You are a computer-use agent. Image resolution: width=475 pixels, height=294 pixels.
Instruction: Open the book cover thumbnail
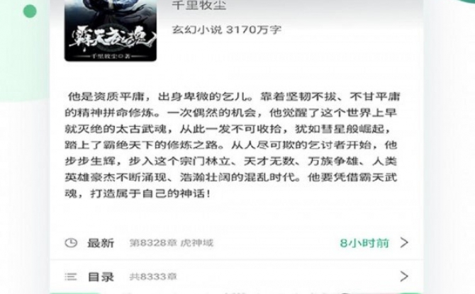coord(111,30)
